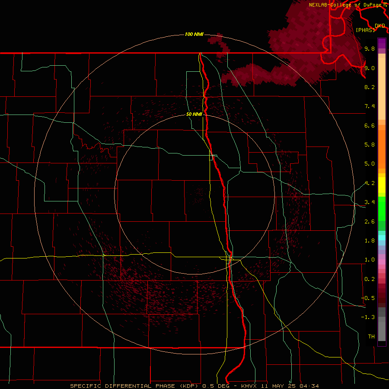Pick the orange segment of the color bar
Screen dimensions: 389x389
click(x=382, y=150)
